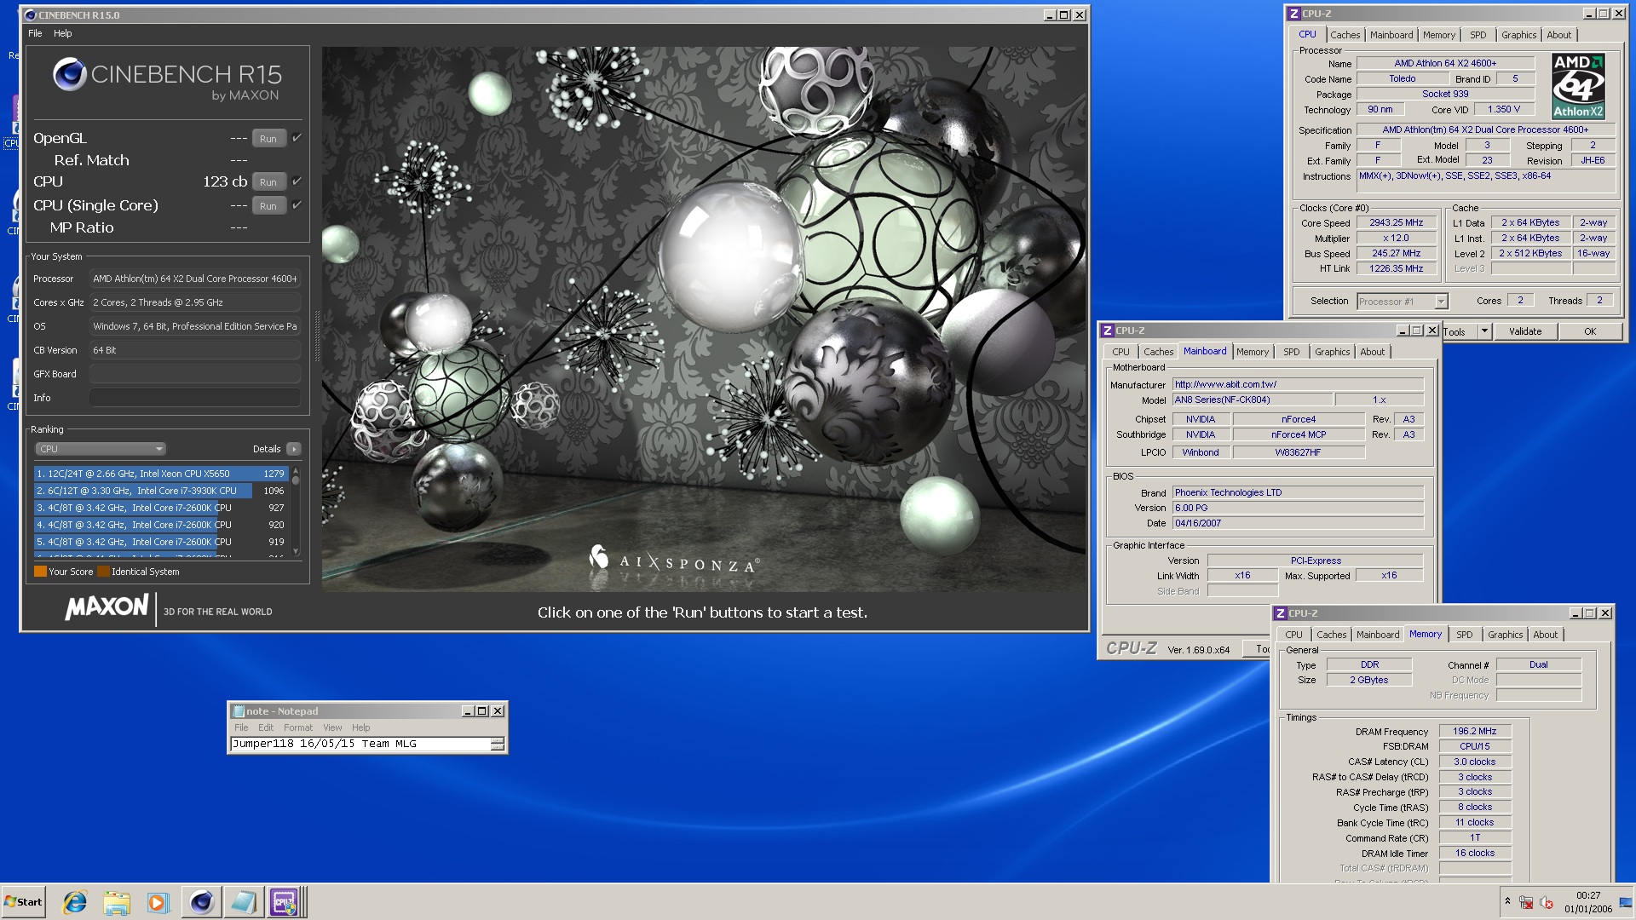This screenshot has height=920, width=1636.
Task: Click the Details arrow button in Ranking
Action: point(294,449)
